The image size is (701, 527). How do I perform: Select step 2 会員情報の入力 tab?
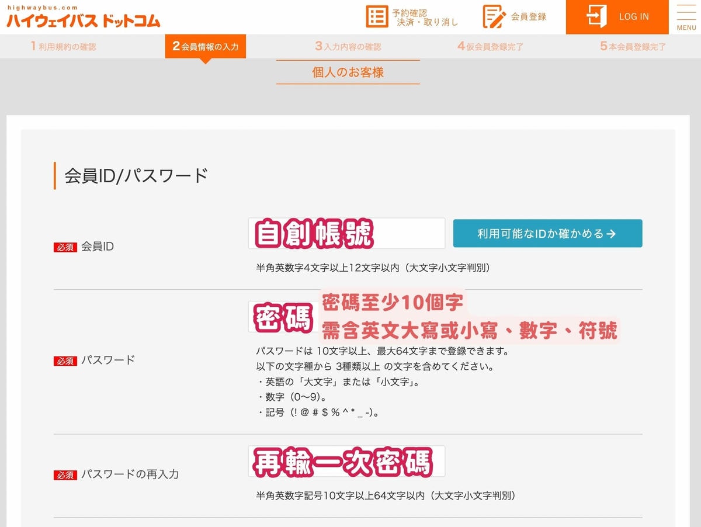pyautogui.click(x=206, y=47)
